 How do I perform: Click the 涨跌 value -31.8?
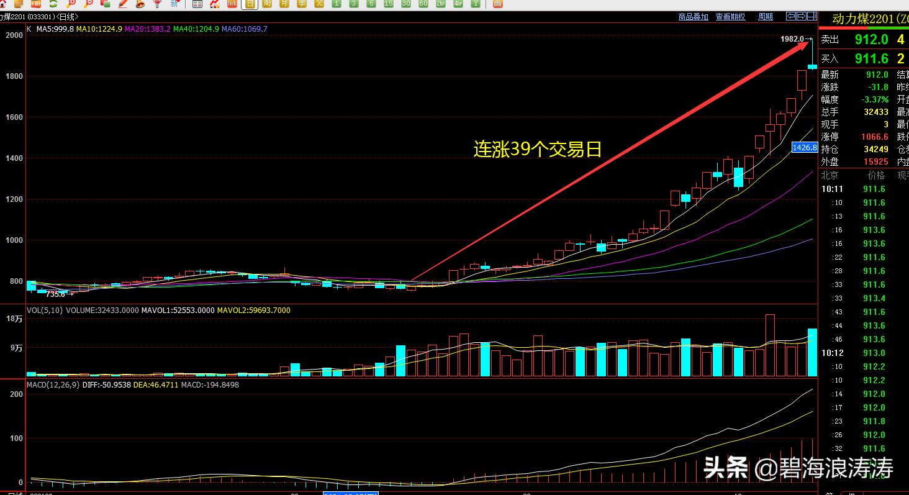[x=879, y=88]
